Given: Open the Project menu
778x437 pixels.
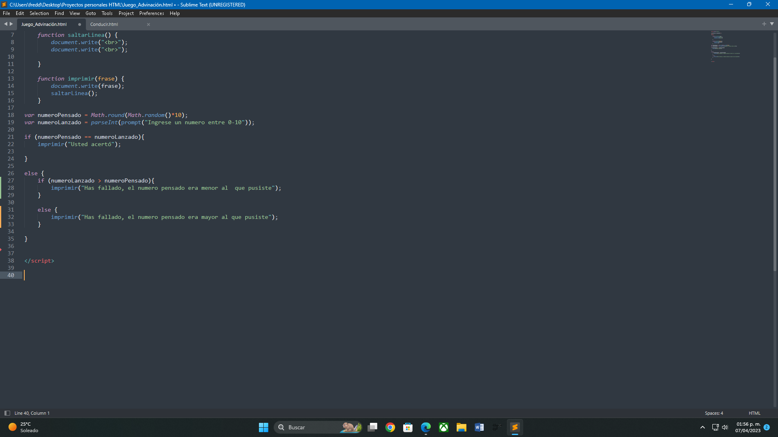Looking at the screenshot, I should point(126,13).
